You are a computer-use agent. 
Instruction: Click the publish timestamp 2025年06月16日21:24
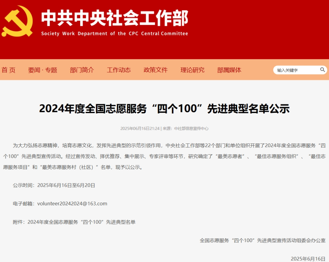pyautogui.click(x=140, y=128)
